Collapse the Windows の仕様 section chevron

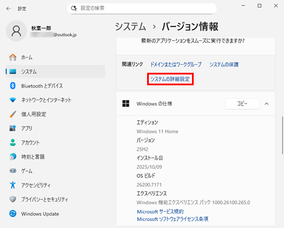[266, 103]
